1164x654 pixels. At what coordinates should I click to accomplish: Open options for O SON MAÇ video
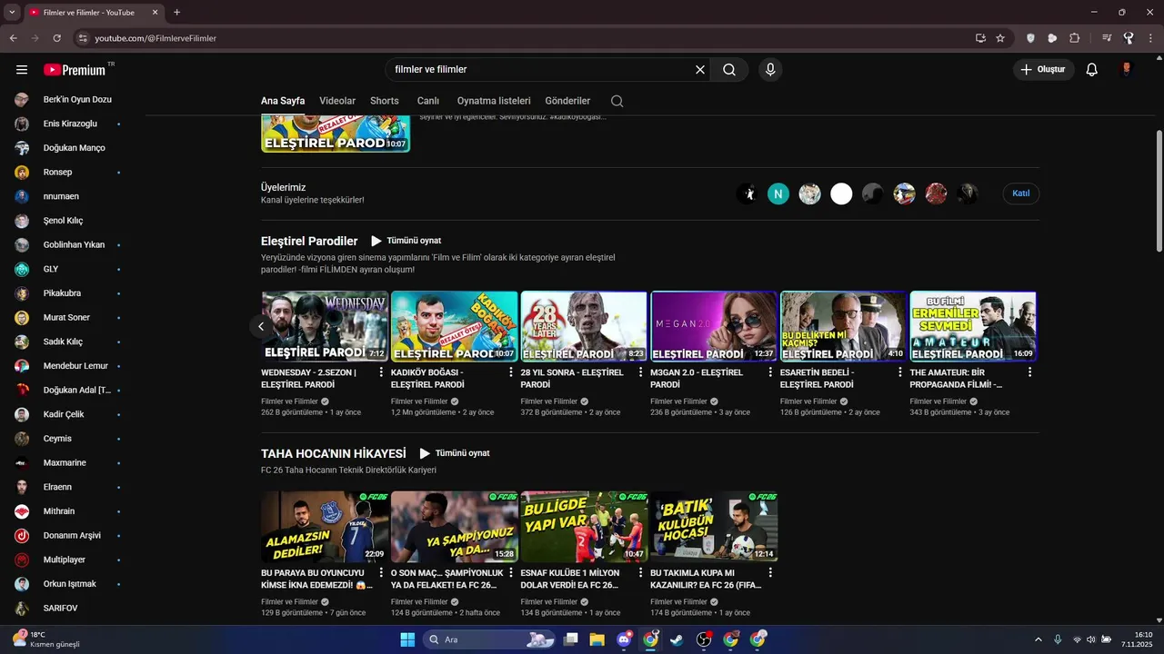point(511,573)
